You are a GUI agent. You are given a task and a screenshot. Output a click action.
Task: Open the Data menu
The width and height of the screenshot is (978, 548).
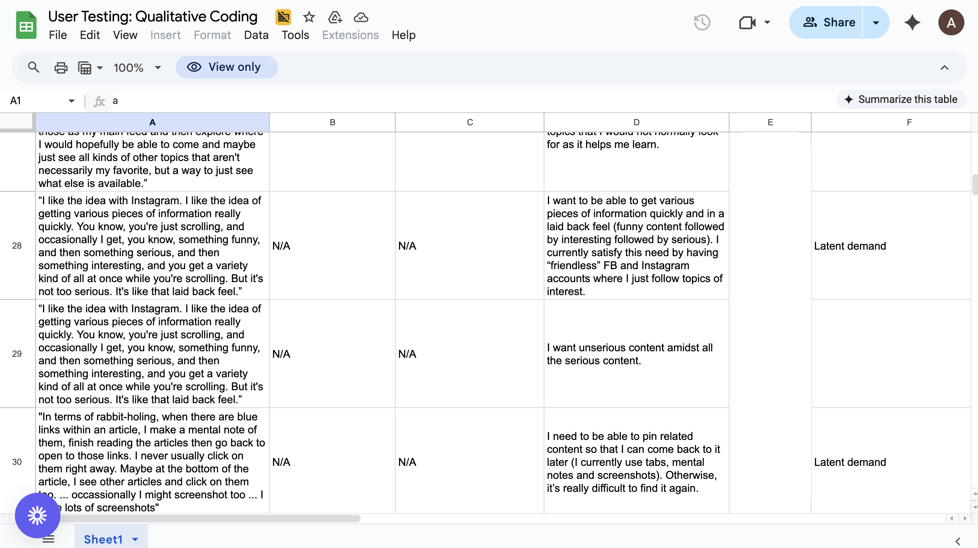[x=256, y=35]
